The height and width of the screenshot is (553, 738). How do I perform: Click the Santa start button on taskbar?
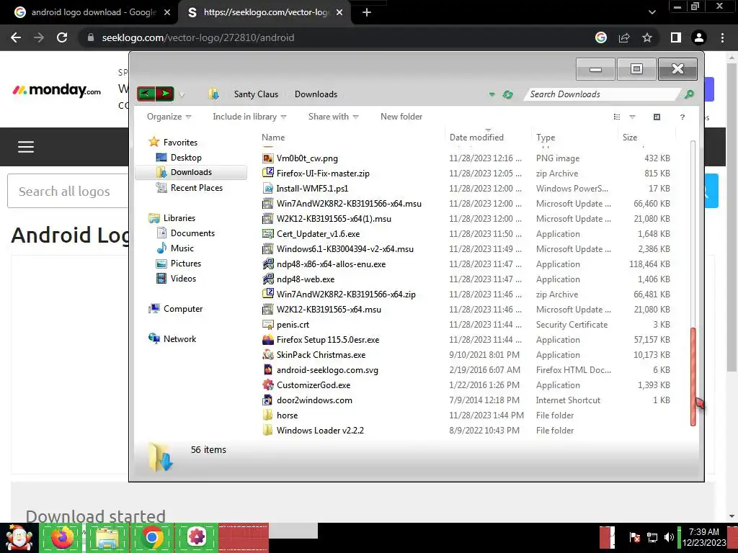pyautogui.click(x=19, y=538)
